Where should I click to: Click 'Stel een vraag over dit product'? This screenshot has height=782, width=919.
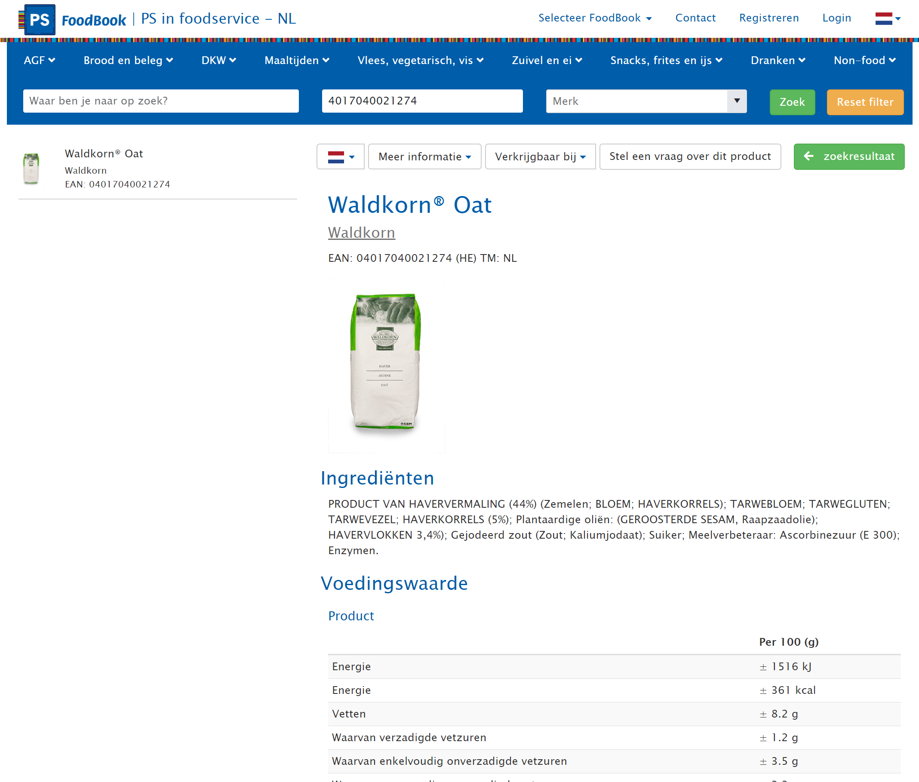[690, 156]
